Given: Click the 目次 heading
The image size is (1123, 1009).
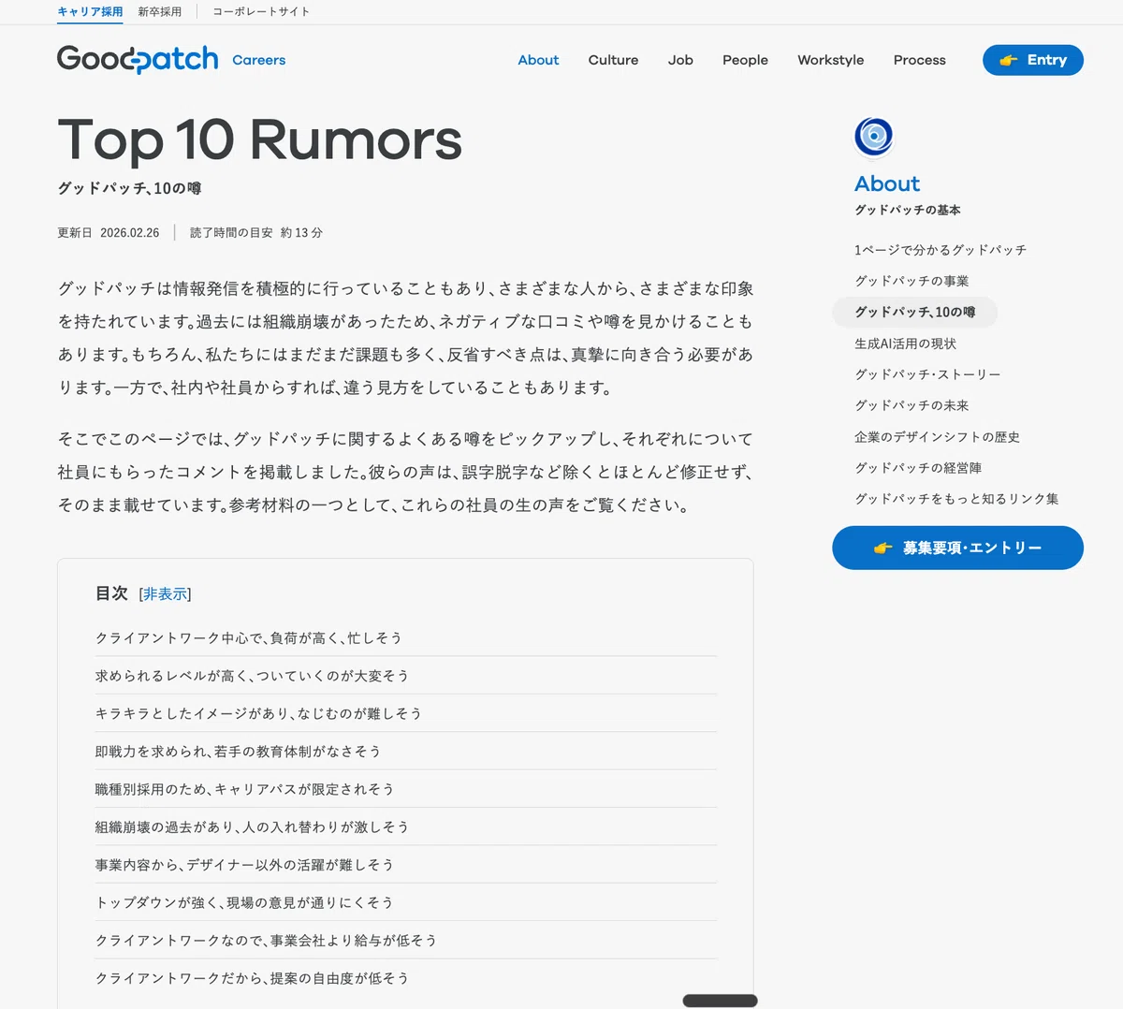Looking at the screenshot, I should tap(111, 593).
